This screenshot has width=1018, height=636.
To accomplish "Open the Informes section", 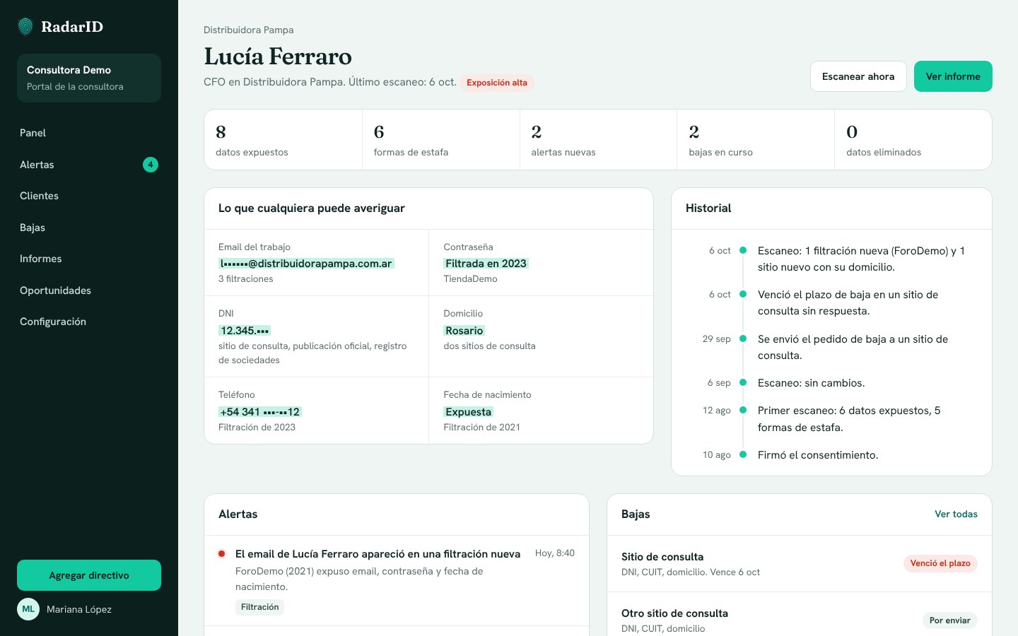I will pyautogui.click(x=89, y=259).
